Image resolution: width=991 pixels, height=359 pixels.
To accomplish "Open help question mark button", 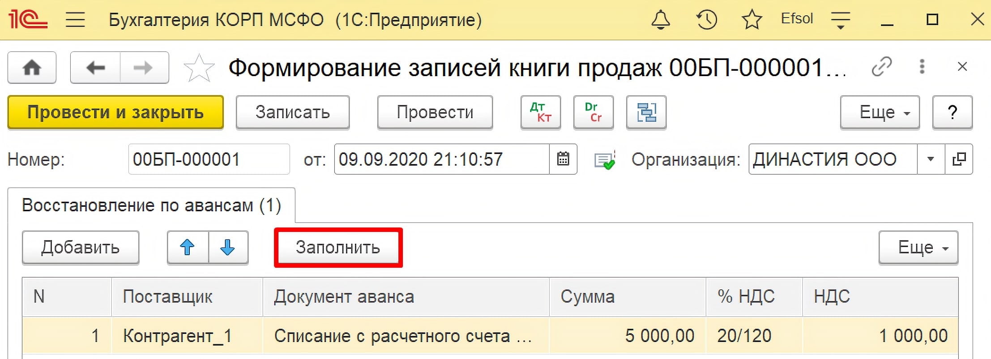I will pyautogui.click(x=953, y=112).
